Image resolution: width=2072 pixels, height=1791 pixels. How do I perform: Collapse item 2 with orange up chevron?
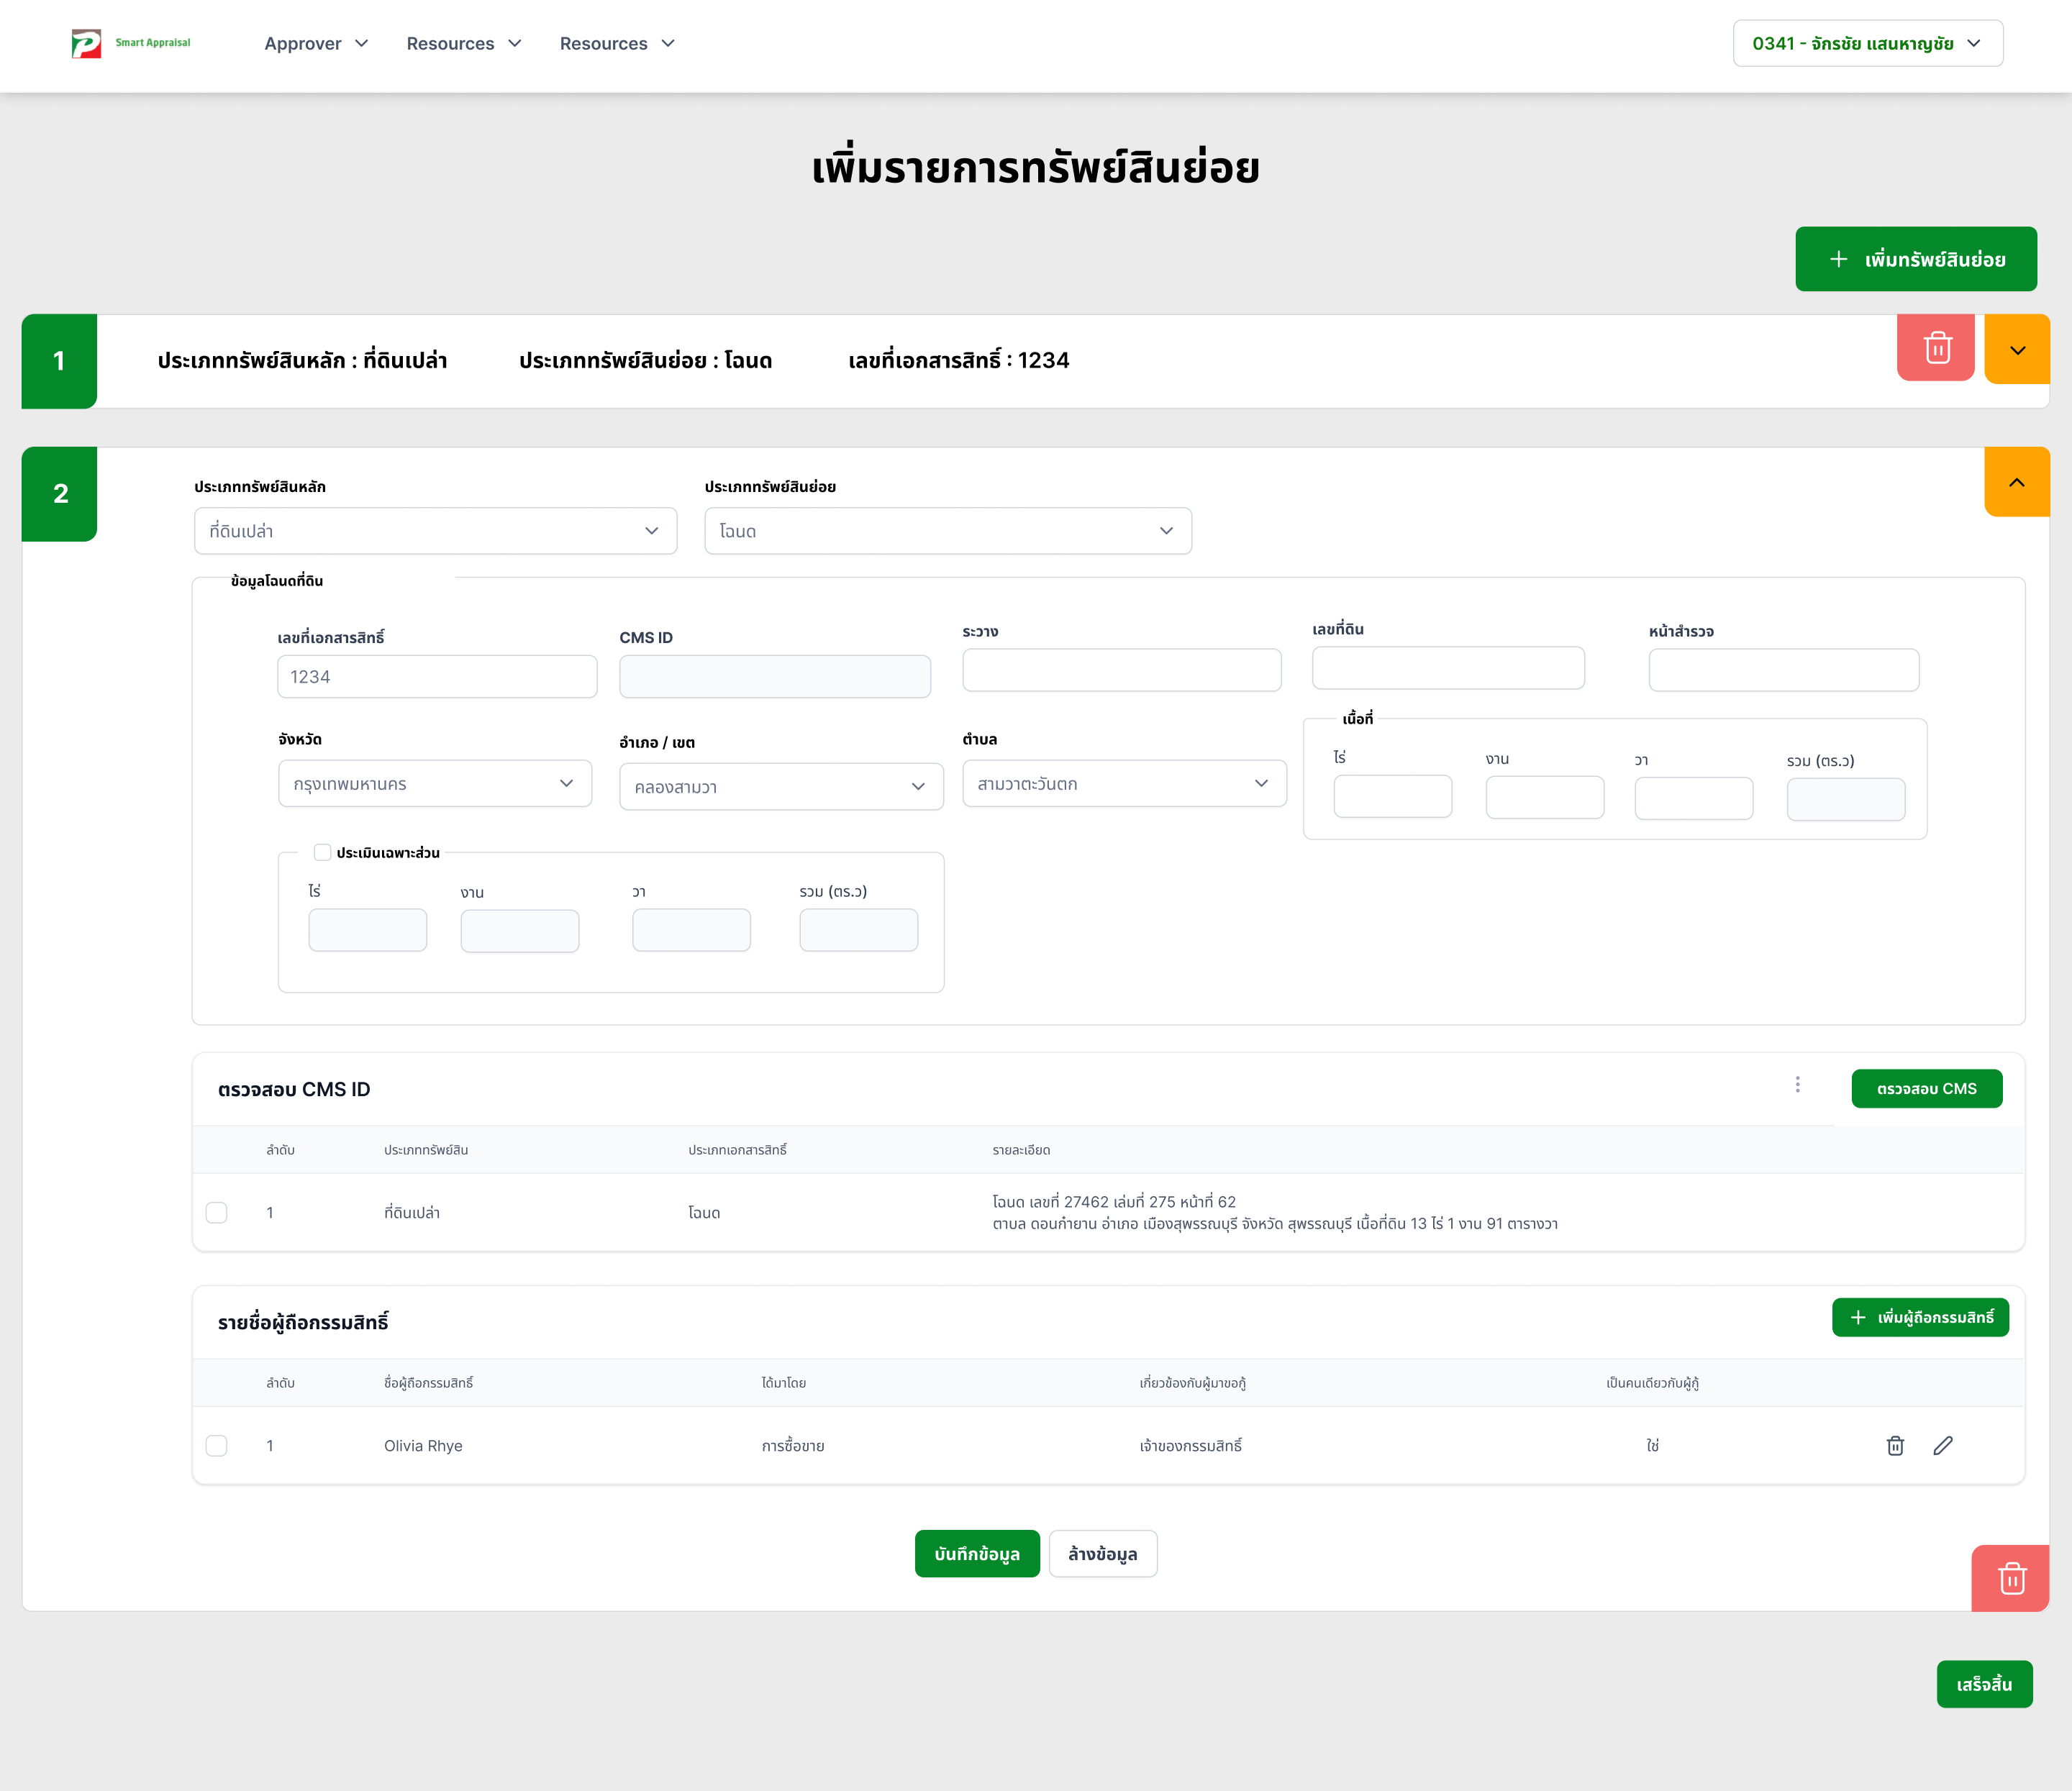(x=2016, y=482)
